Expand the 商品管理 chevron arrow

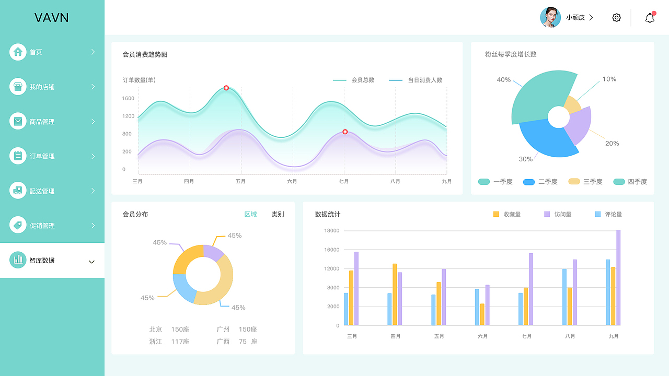[x=93, y=121]
